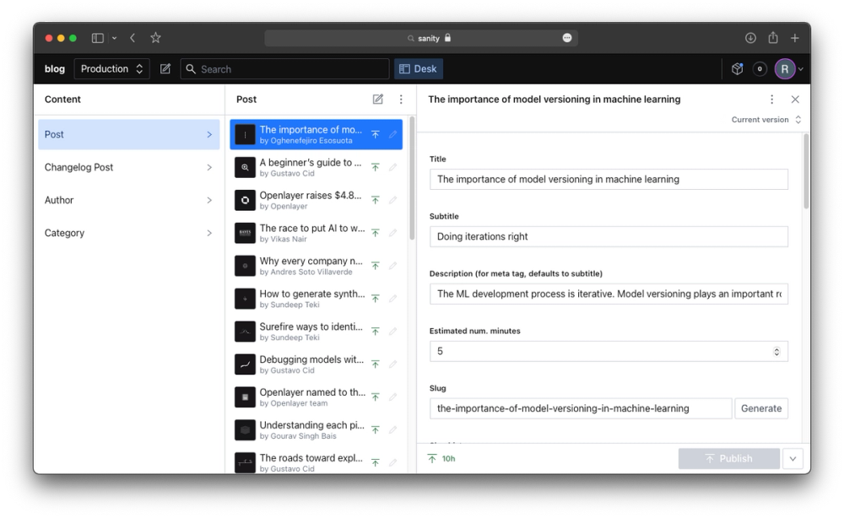Screen dimensions: 844x518
Task: Create a new post using the compose icon
Action: [378, 99]
